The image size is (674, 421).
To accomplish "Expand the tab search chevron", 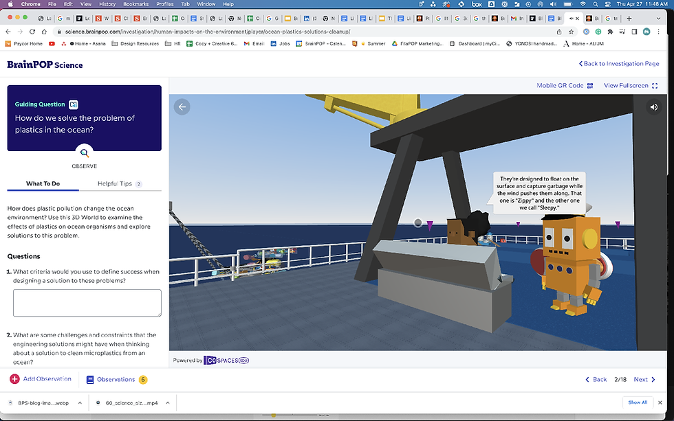I will 658,19.
